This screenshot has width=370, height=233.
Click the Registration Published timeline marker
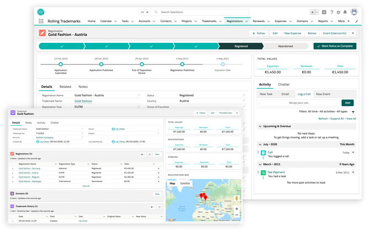[182, 64]
